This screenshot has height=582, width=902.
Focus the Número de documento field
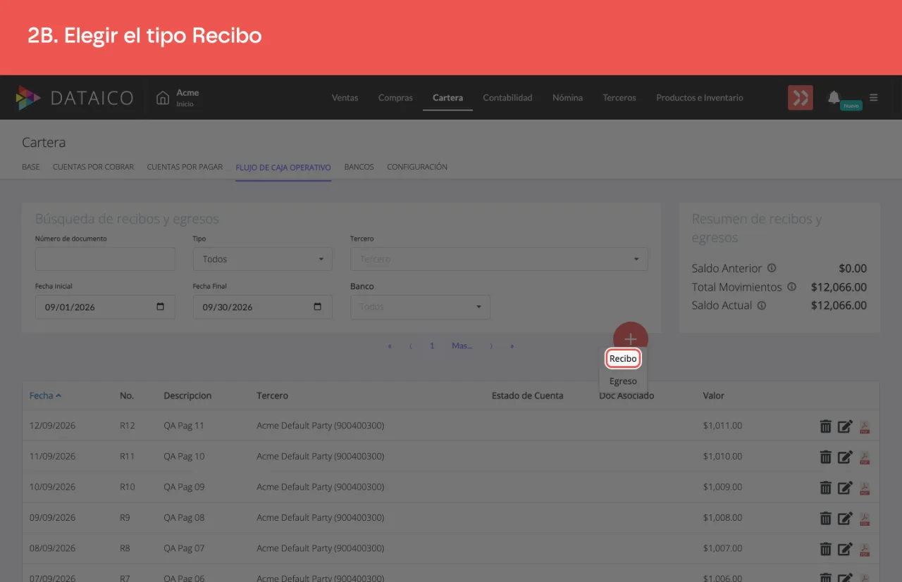click(105, 259)
